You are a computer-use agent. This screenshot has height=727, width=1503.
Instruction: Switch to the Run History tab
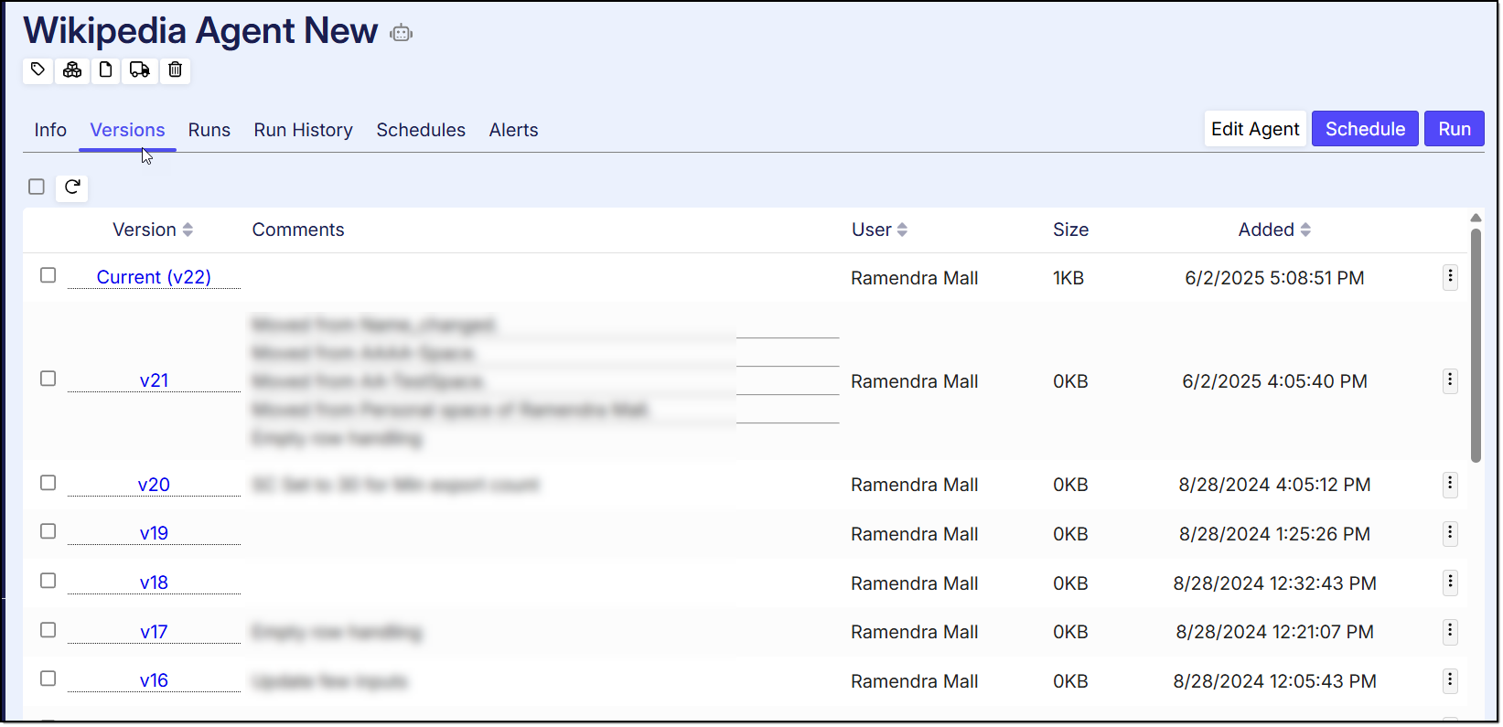click(x=303, y=130)
